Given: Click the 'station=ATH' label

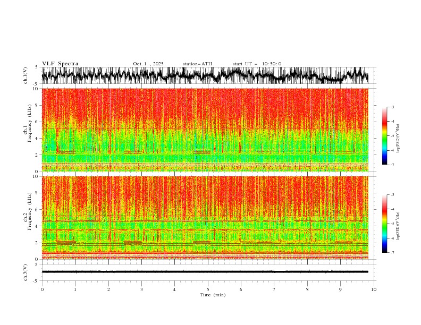Looking at the screenshot, I should click(197, 64).
